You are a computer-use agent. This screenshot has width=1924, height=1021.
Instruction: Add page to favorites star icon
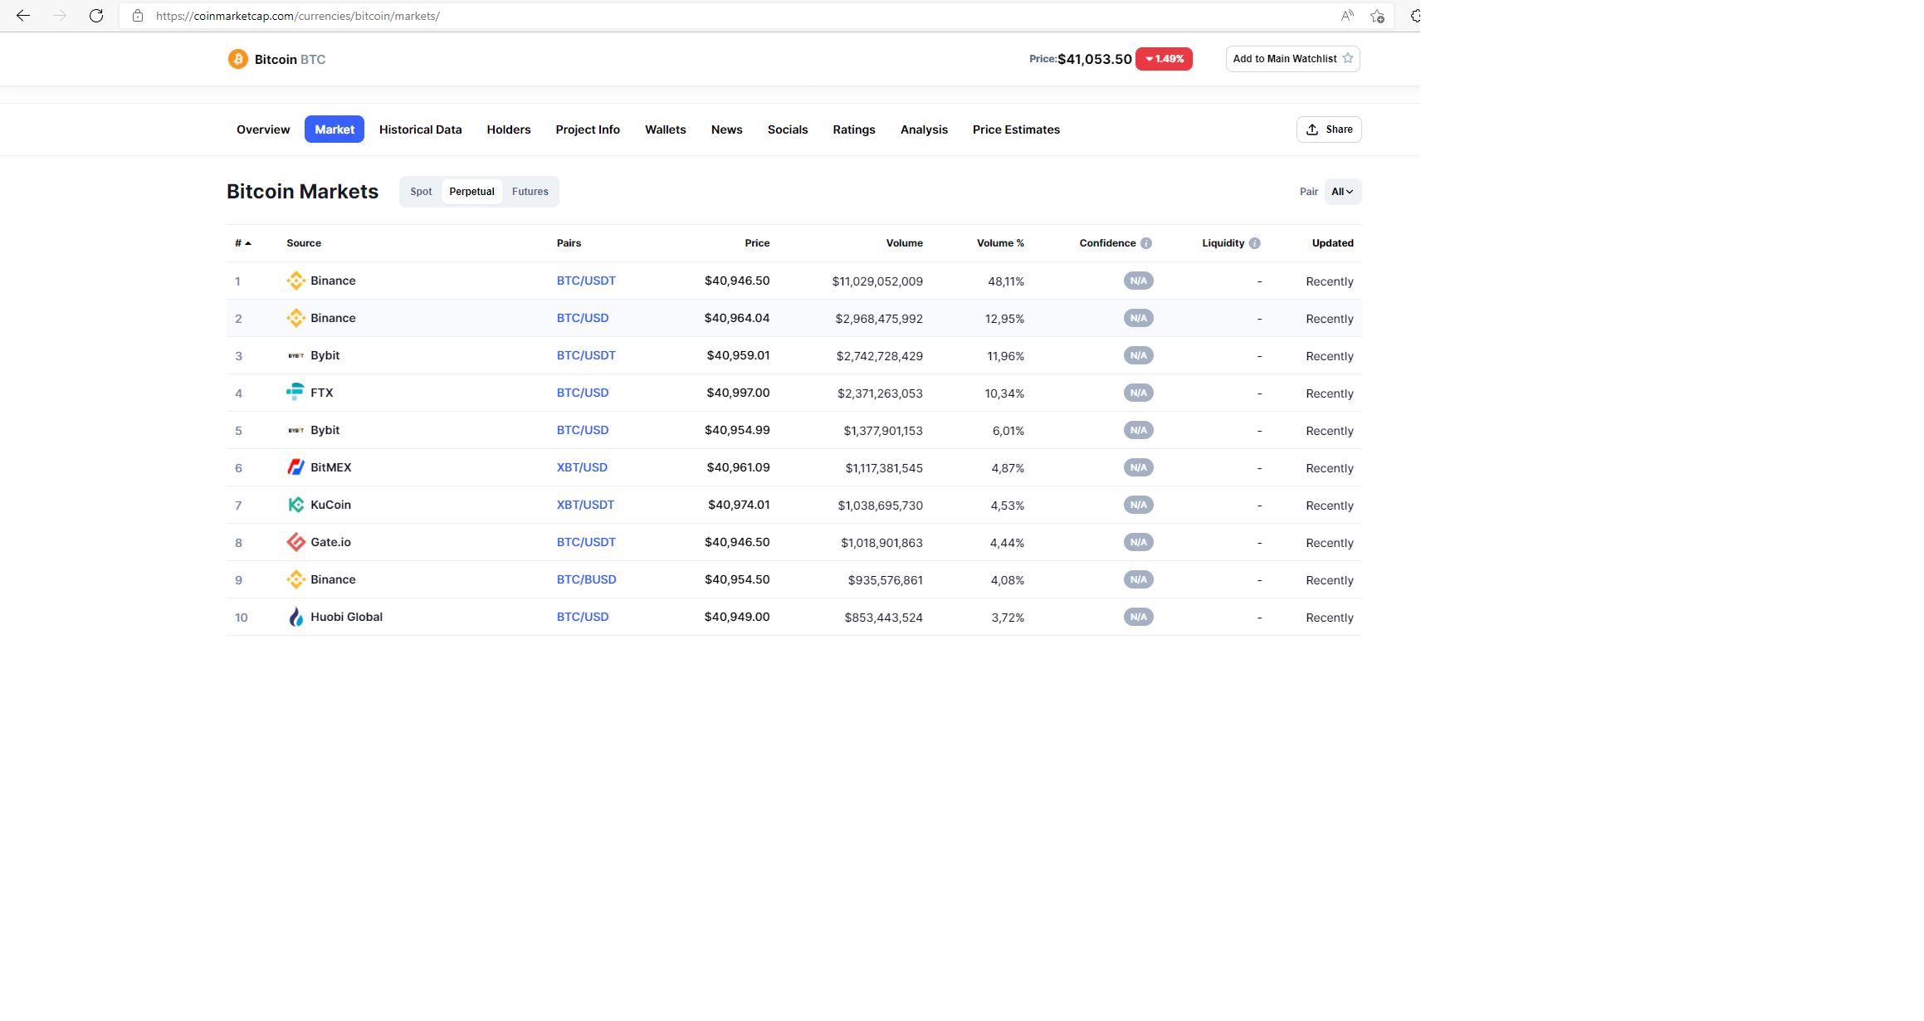coord(1377,16)
